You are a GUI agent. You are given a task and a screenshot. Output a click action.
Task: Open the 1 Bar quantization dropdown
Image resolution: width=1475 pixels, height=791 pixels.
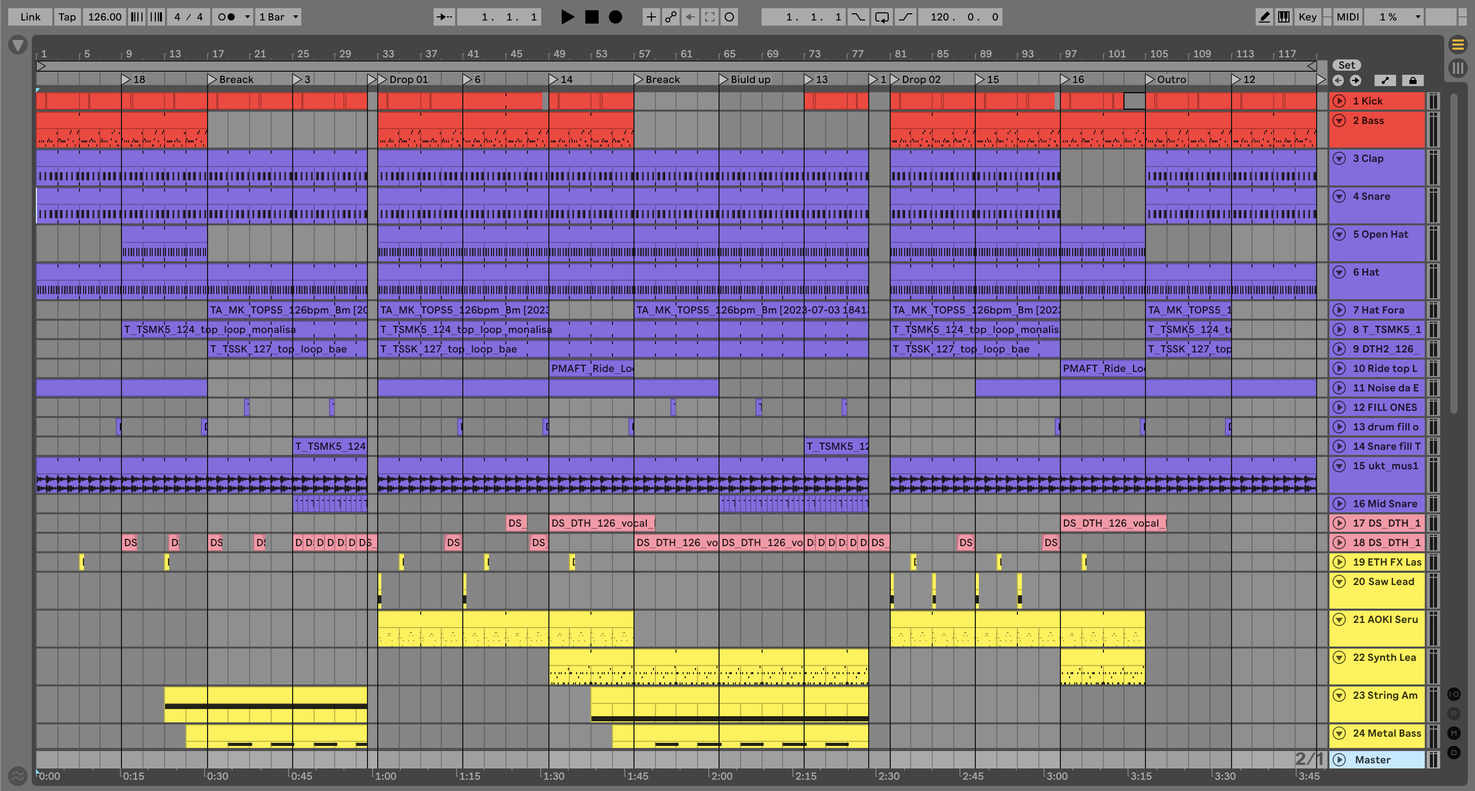[278, 16]
